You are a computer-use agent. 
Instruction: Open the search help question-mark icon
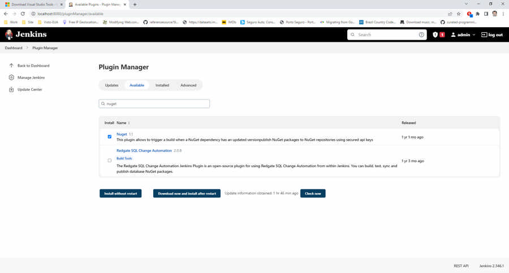[421, 35]
